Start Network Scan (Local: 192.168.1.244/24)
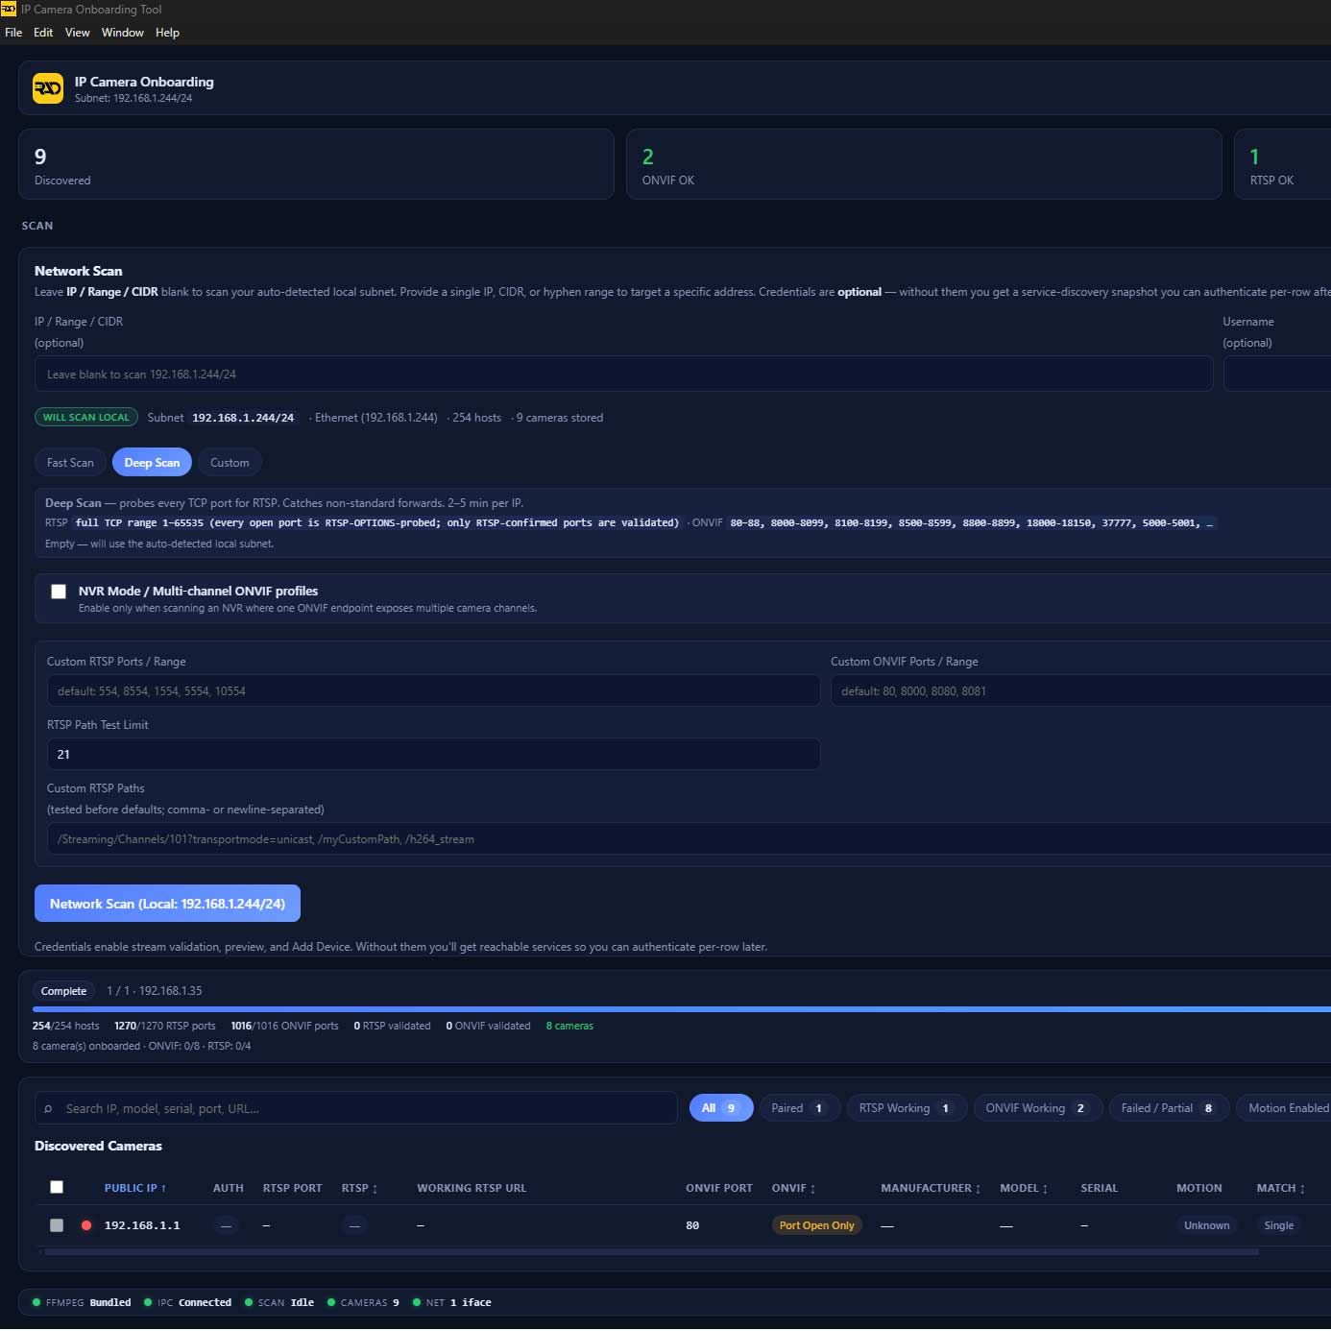Screen dimensions: 1331x1331 click(167, 904)
